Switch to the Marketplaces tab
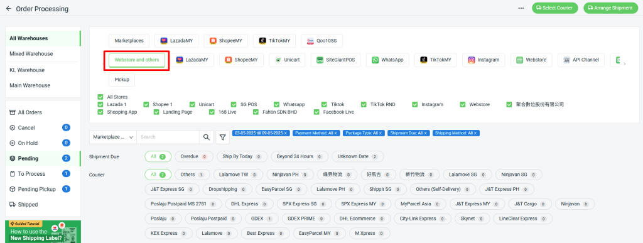The width and height of the screenshot is (643, 243). point(129,41)
